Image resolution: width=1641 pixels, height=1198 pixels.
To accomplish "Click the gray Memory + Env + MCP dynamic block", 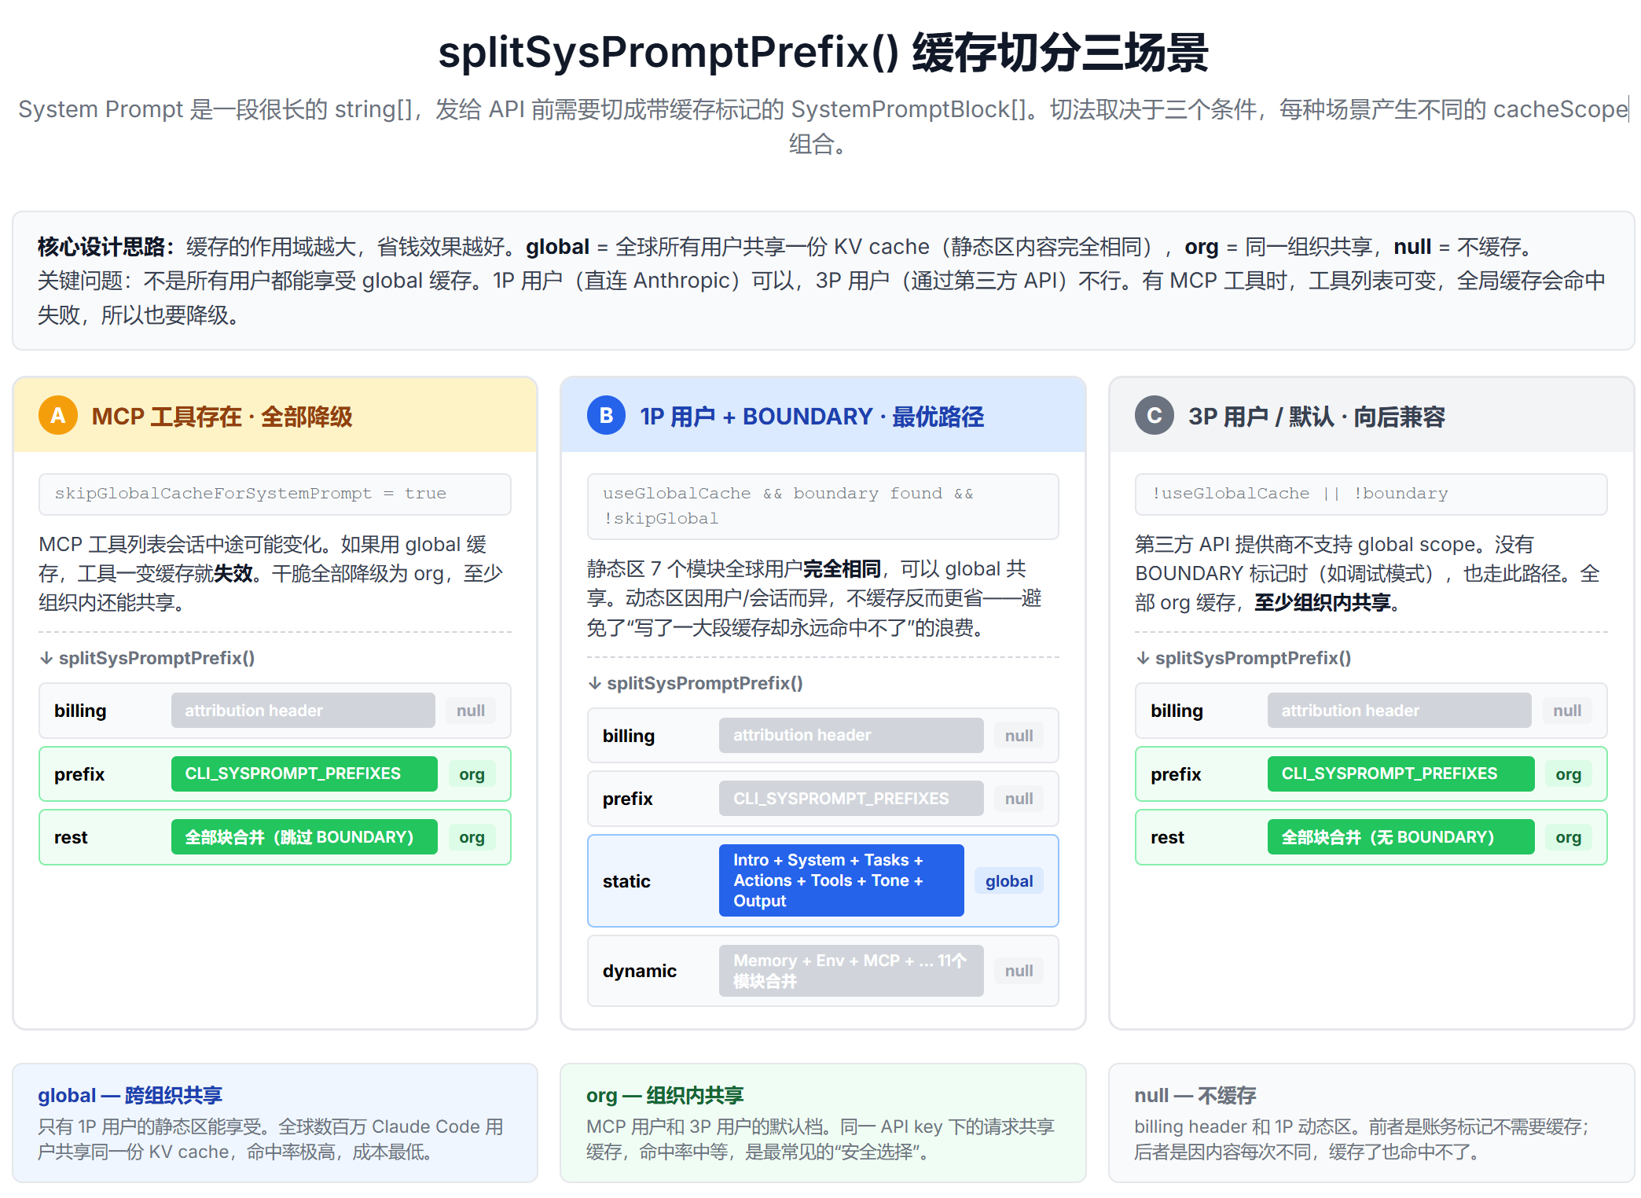I will click(x=851, y=971).
